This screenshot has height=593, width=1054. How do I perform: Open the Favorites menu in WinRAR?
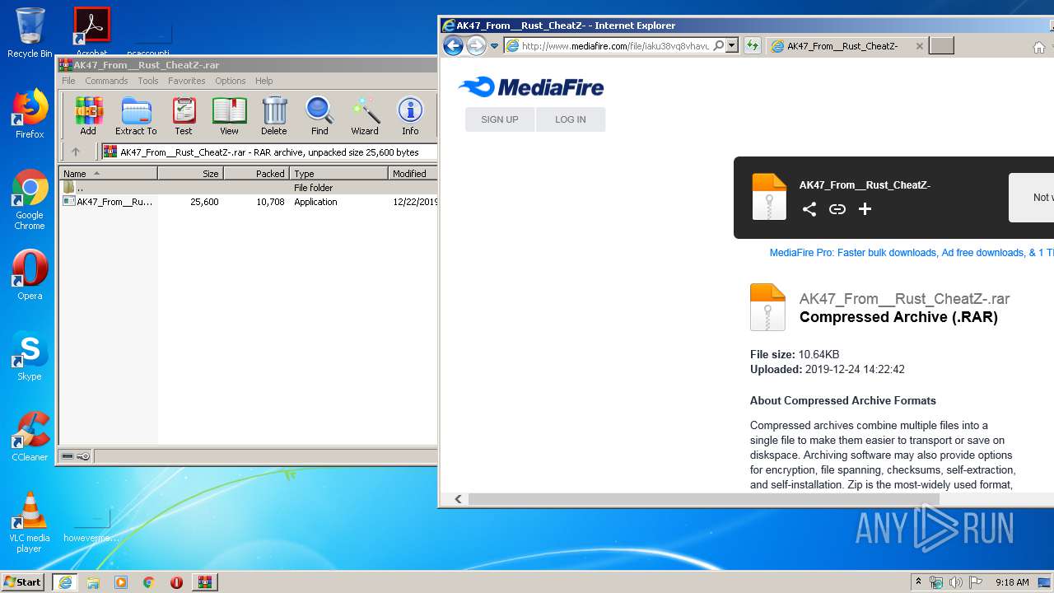click(187, 81)
